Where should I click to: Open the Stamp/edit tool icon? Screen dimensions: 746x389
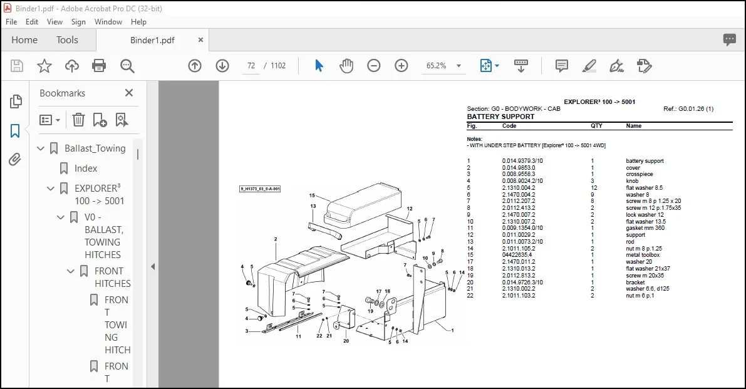pyautogui.click(x=644, y=66)
